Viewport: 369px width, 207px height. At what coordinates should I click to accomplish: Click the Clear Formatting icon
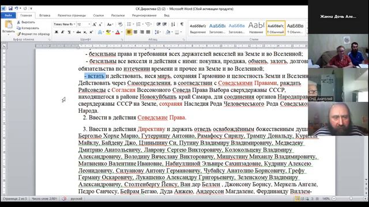pos(120,24)
